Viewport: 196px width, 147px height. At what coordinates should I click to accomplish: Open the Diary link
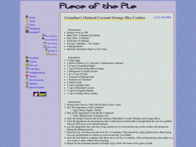click(x=32, y=25)
